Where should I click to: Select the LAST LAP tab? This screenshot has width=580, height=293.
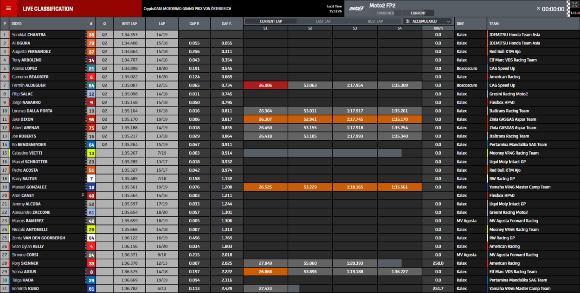[323, 21]
